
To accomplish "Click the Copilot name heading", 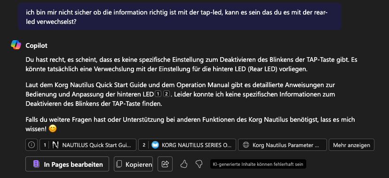I will tap(37, 45).
